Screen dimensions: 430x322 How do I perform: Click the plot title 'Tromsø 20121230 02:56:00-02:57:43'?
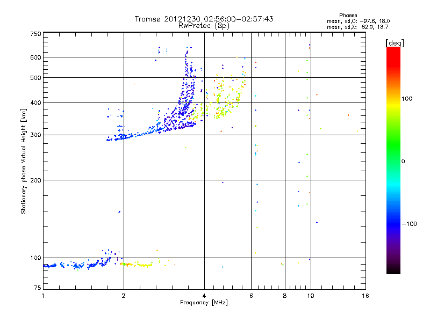pyautogui.click(x=204, y=19)
